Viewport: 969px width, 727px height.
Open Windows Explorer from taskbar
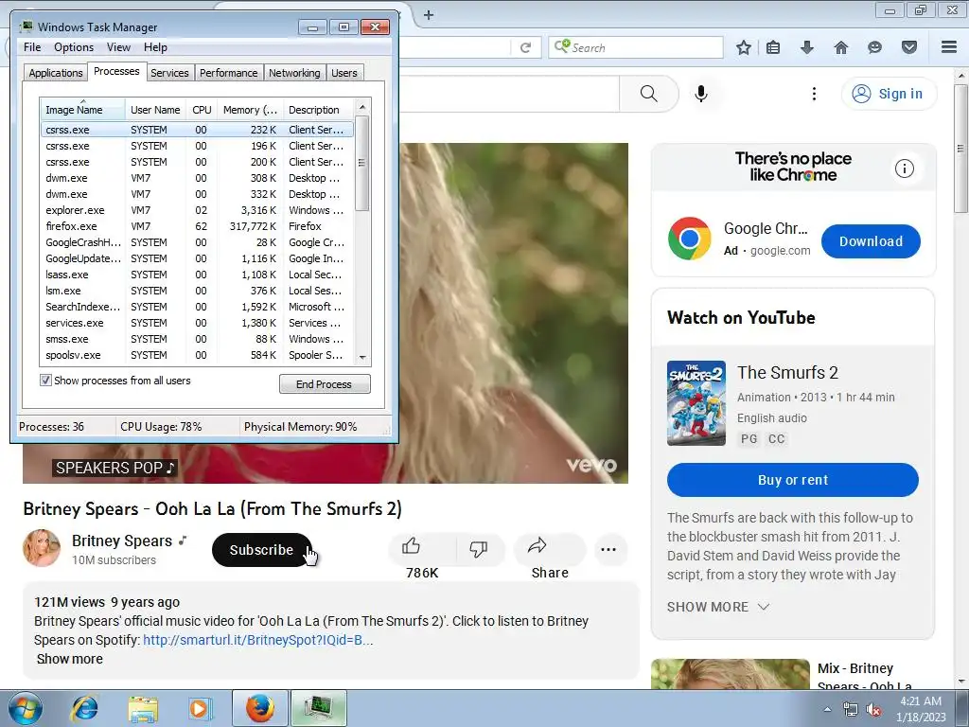pos(142,709)
